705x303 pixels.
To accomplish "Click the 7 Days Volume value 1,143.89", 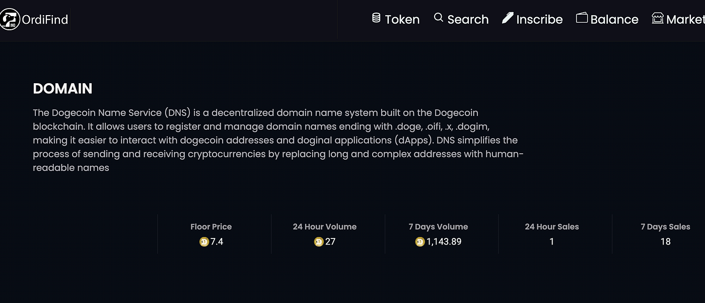I will point(444,242).
